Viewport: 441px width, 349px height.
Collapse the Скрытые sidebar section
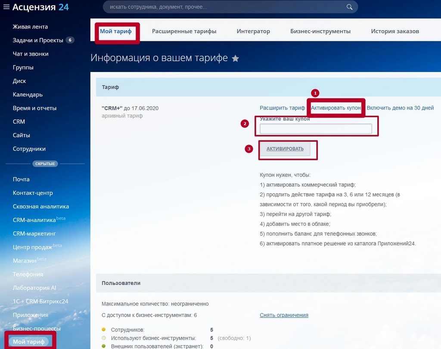click(x=45, y=164)
